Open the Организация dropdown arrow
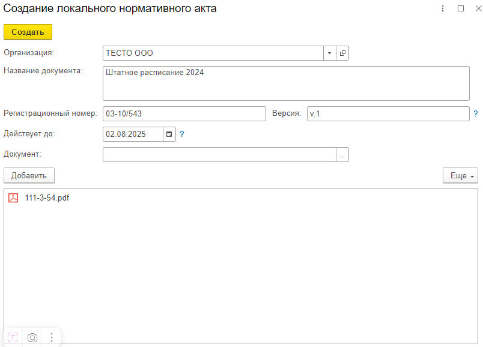Screen dimensions: 483x347 pyautogui.click(x=330, y=53)
